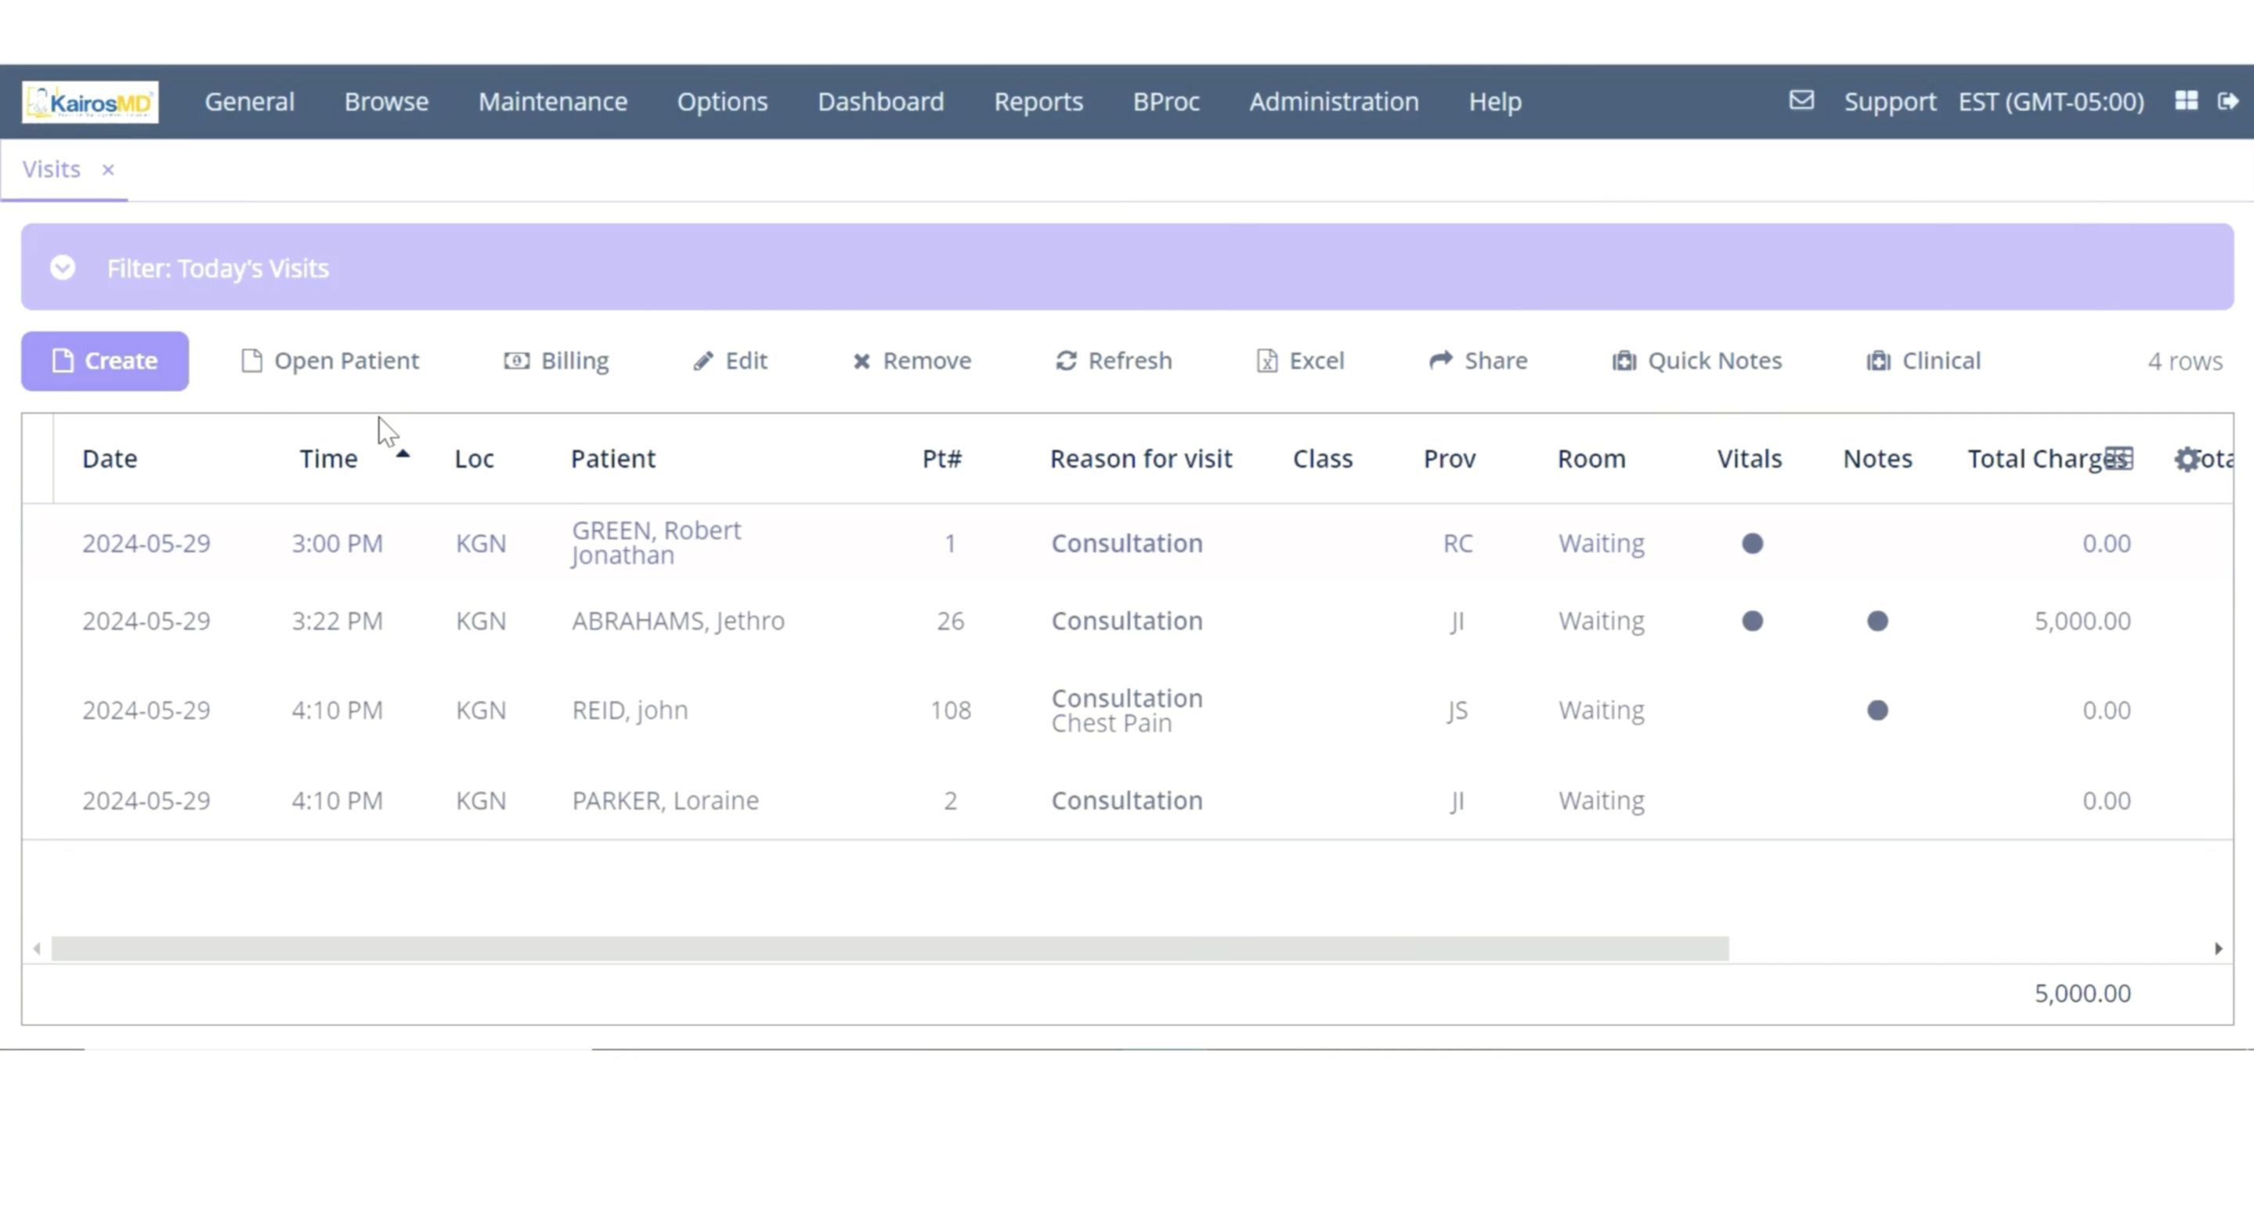
Task: Open the grid apps icon in header
Action: [2186, 101]
